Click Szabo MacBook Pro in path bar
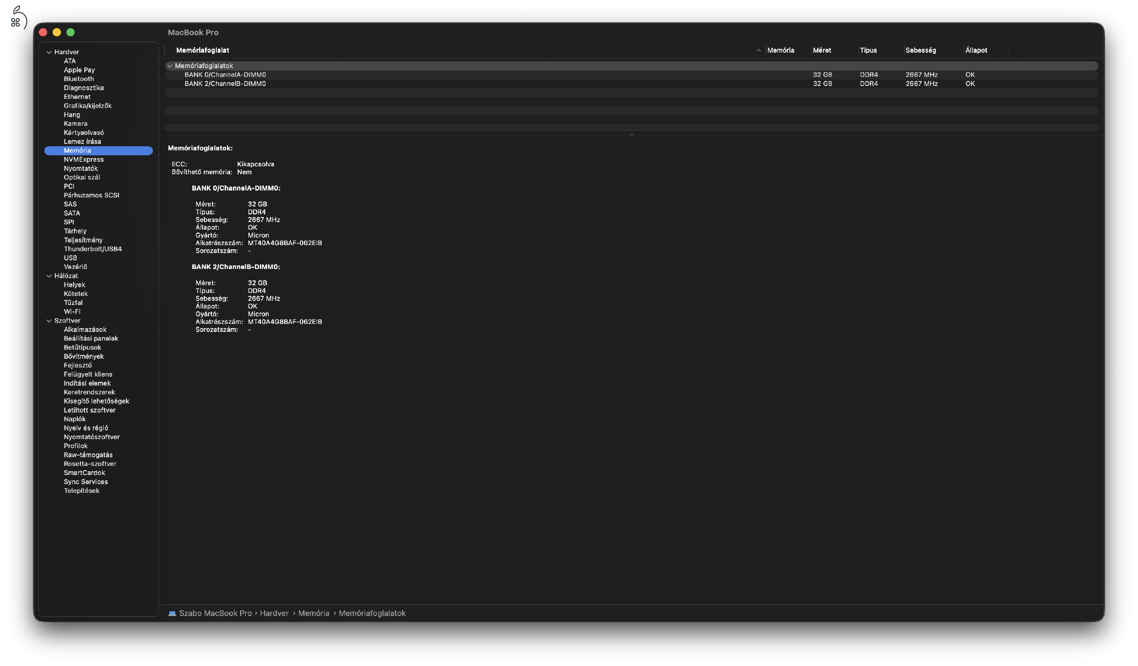This screenshot has height=666, width=1138. [x=215, y=613]
